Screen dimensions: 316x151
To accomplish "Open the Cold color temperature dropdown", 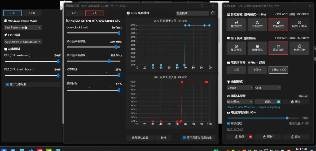I will click(x=268, y=88).
